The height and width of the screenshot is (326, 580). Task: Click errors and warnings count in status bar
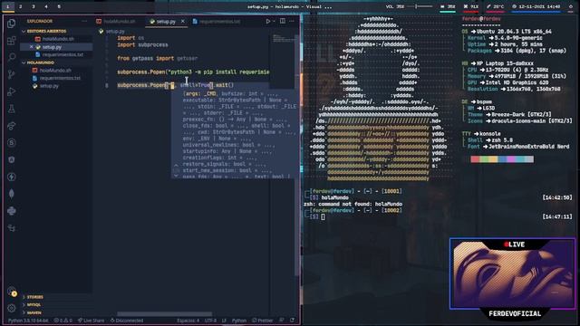click(x=63, y=321)
